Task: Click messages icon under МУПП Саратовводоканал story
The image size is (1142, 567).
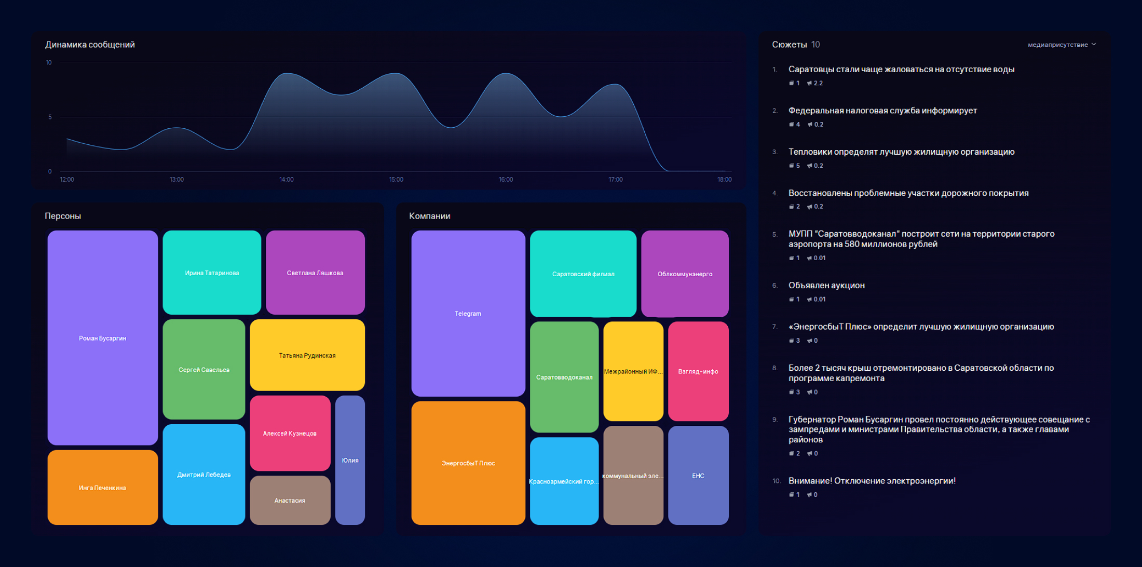Action: tap(792, 258)
